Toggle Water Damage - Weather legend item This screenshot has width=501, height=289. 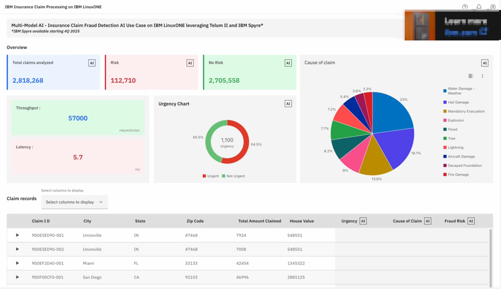(x=459, y=91)
